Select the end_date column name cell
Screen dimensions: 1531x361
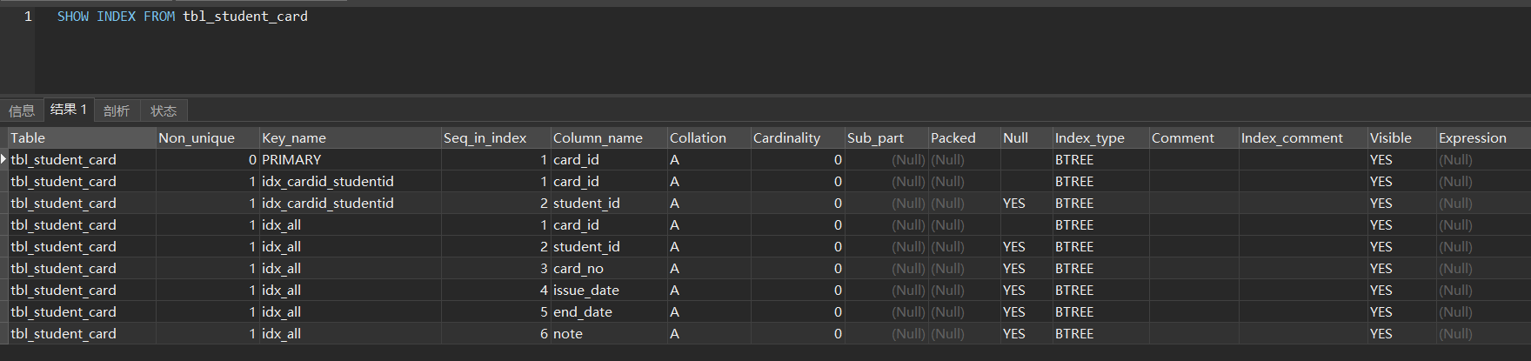tap(609, 312)
